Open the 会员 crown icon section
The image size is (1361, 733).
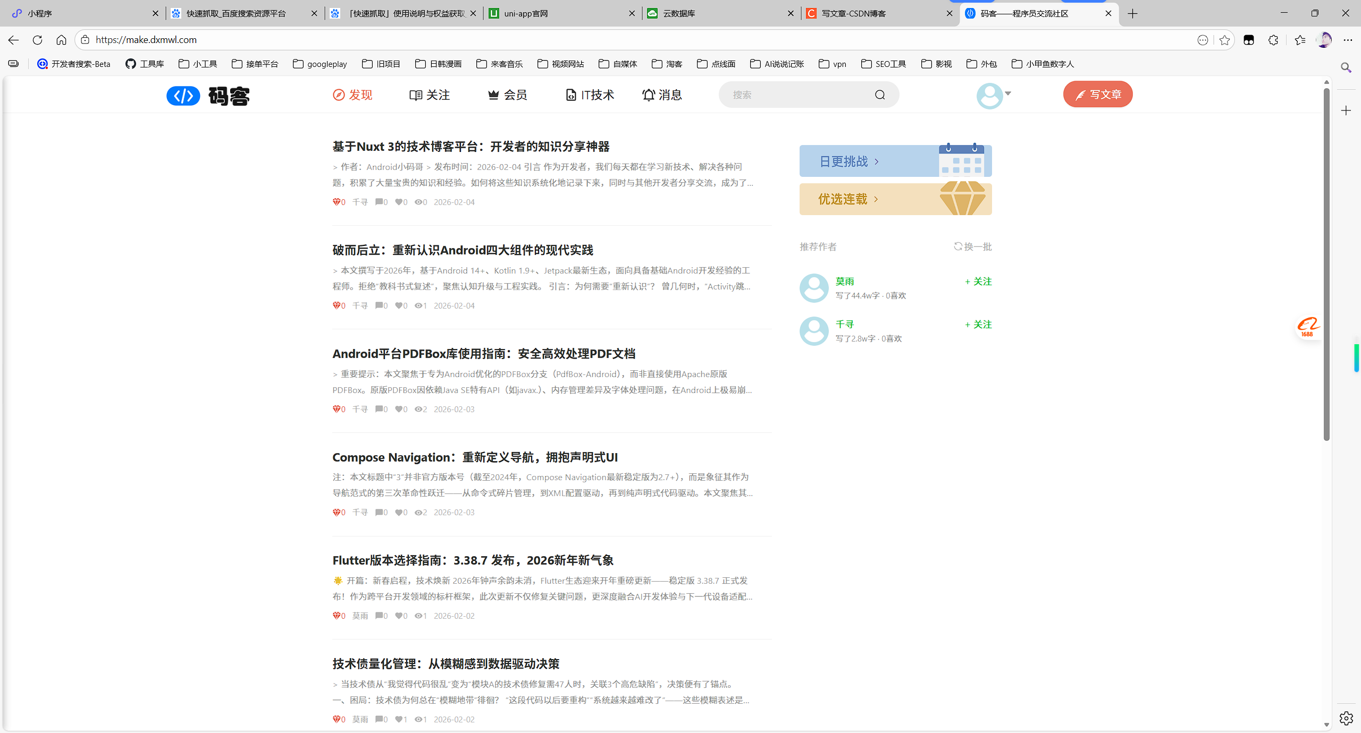[x=493, y=95]
